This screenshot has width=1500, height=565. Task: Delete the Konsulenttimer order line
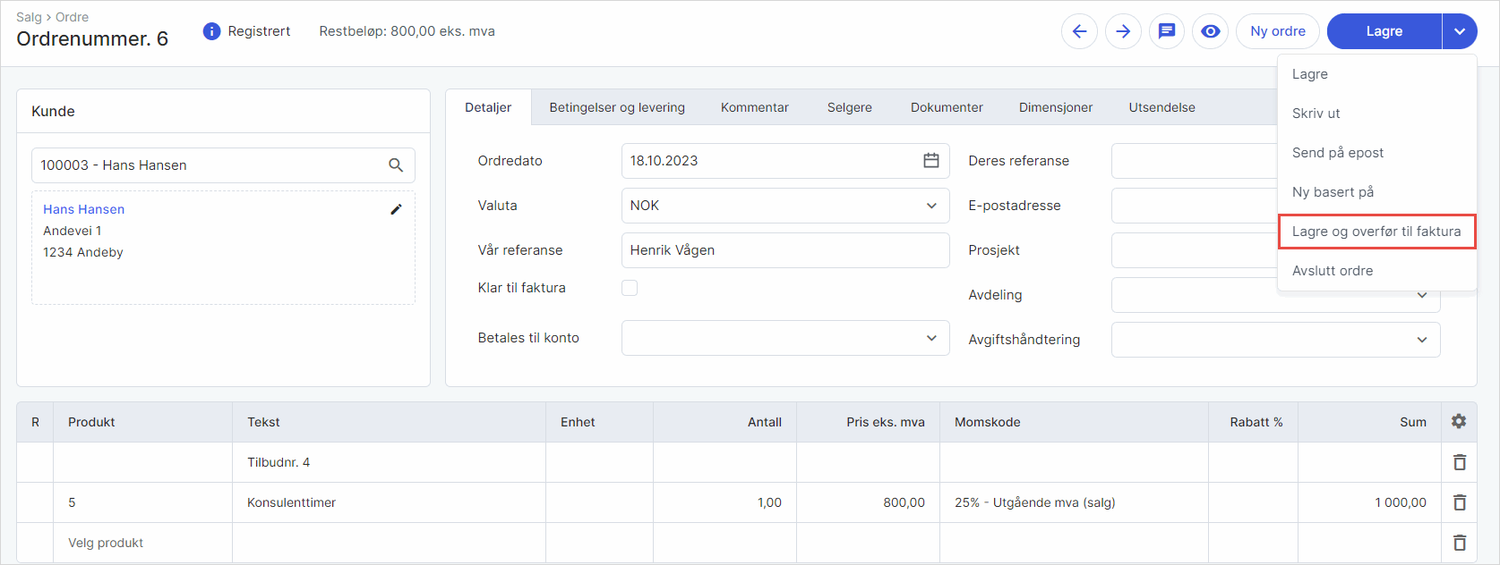click(x=1460, y=502)
